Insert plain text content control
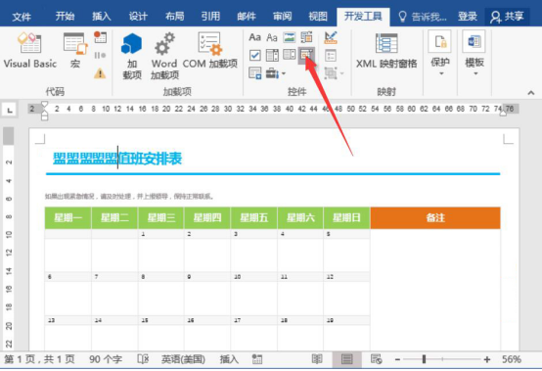Viewport: 542px width, 371px height. [x=272, y=37]
